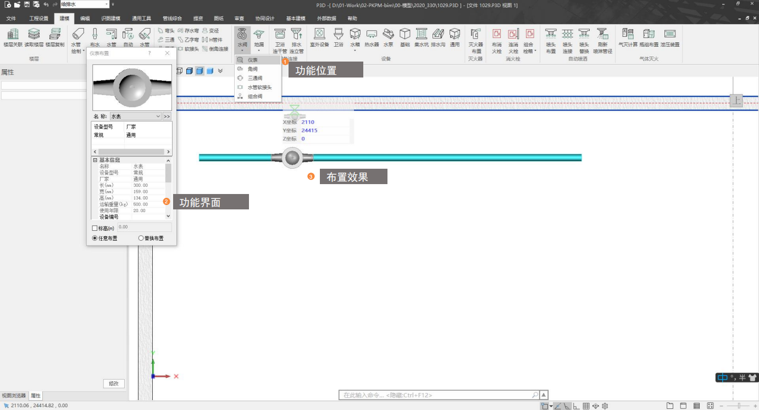Collapse the 基本信息 property group

(95, 160)
